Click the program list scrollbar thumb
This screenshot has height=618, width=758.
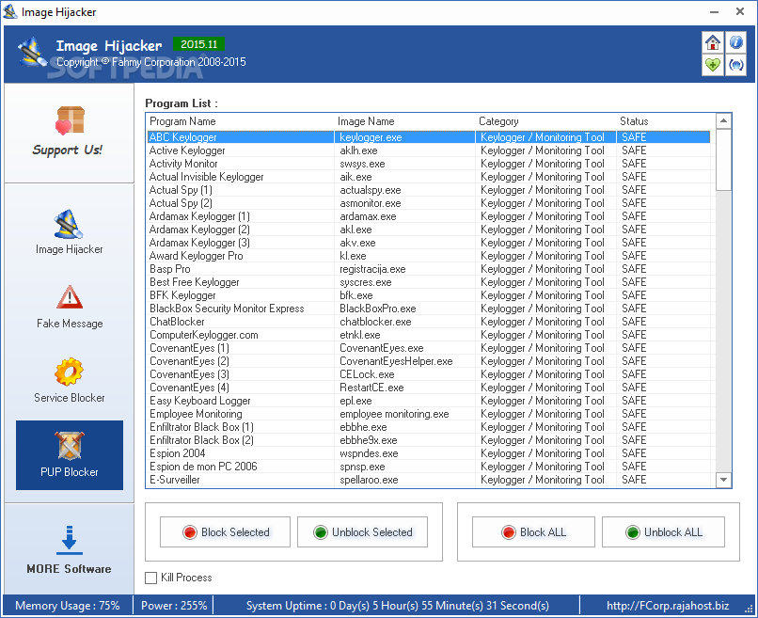coord(724,160)
